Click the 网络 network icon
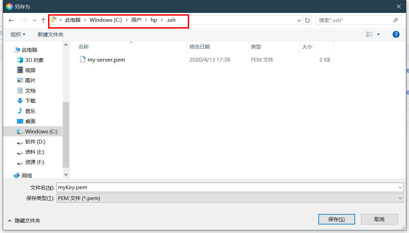 pos(16,176)
